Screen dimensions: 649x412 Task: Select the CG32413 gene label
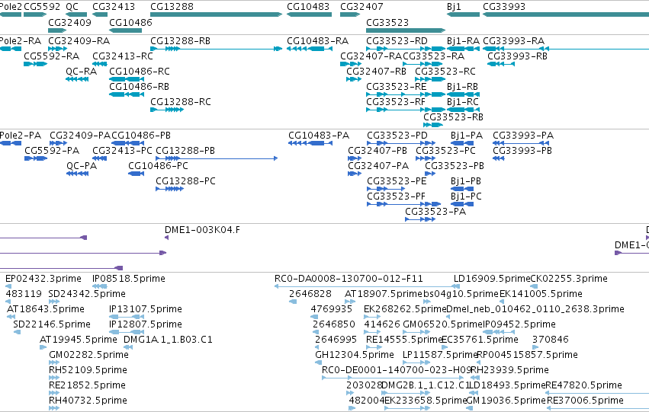tap(114, 7)
